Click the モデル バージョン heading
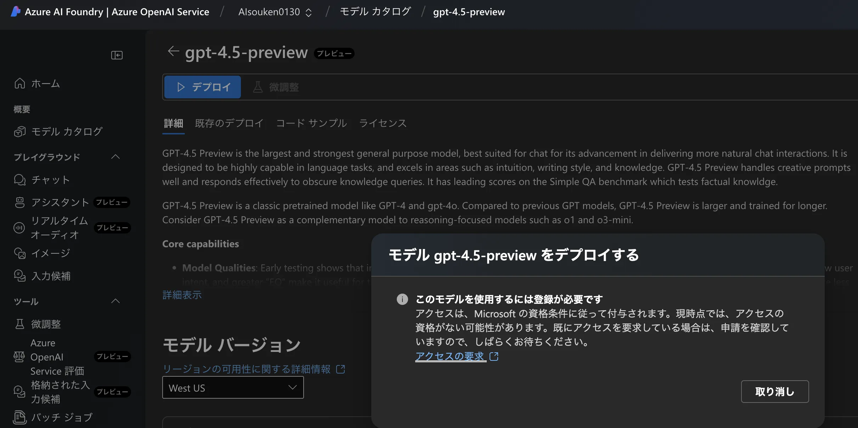This screenshot has width=858, height=428. pos(232,345)
